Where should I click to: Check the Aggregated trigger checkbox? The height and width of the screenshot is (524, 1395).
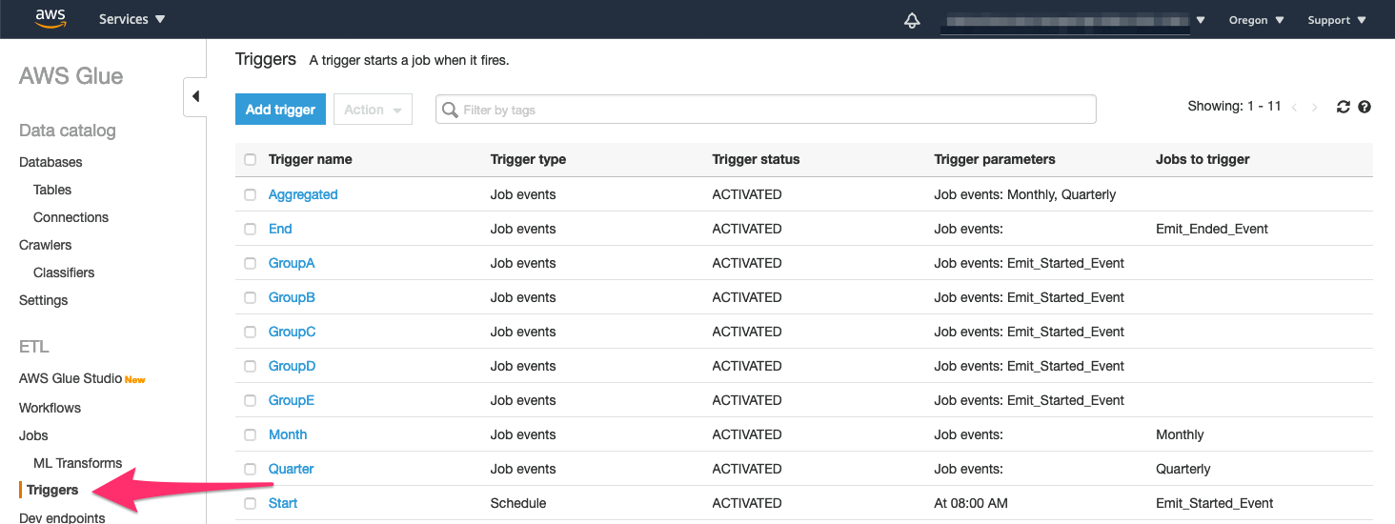250,194
